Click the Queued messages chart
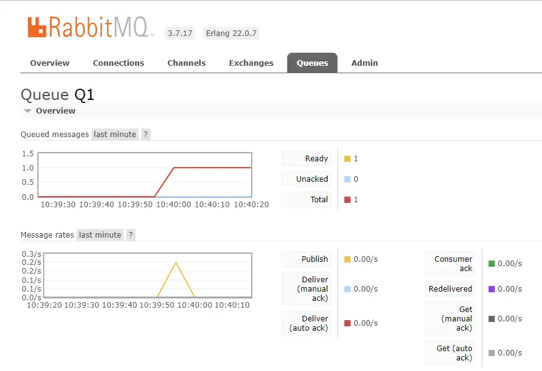The image size is (542, 371). point(145,174)
